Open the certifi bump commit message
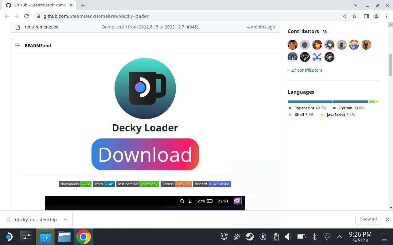This screenshot has width=393, height=245. [143, 27]
